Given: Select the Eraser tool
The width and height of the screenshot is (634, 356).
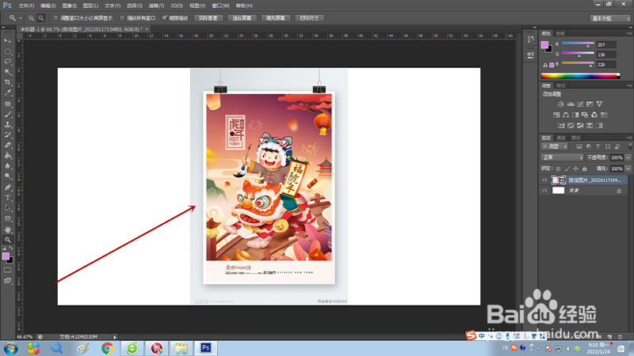Looking at the screenshot, I should (x=8, y=146).
